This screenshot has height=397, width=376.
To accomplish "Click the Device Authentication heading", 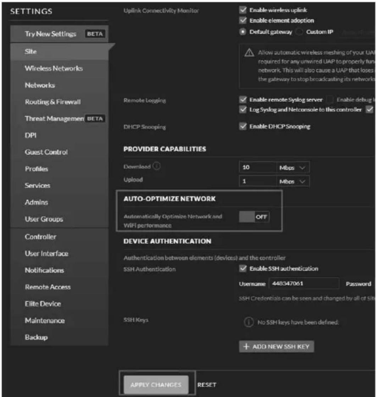I will [x=167, y=241].
